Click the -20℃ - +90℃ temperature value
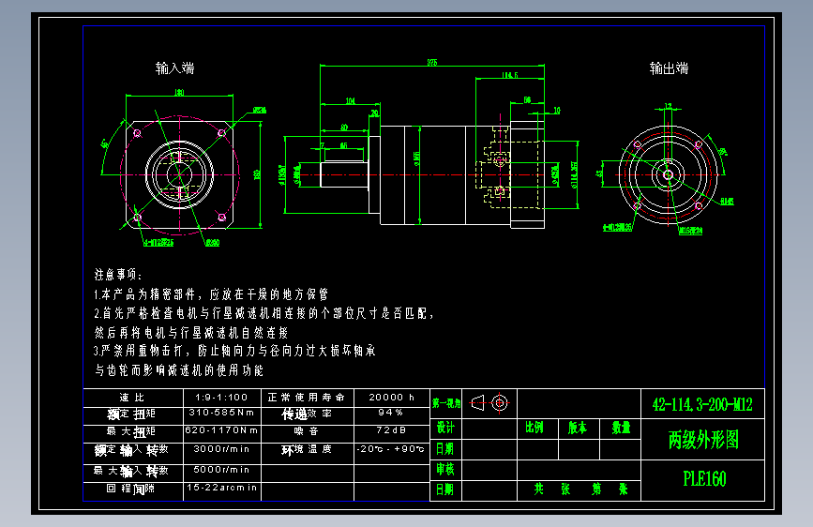The image size is (813, 527). click(x=391, y=449)
